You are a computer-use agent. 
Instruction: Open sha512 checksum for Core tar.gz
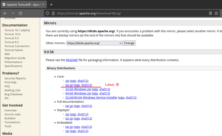pyautogui.click(x=86, y=85)
